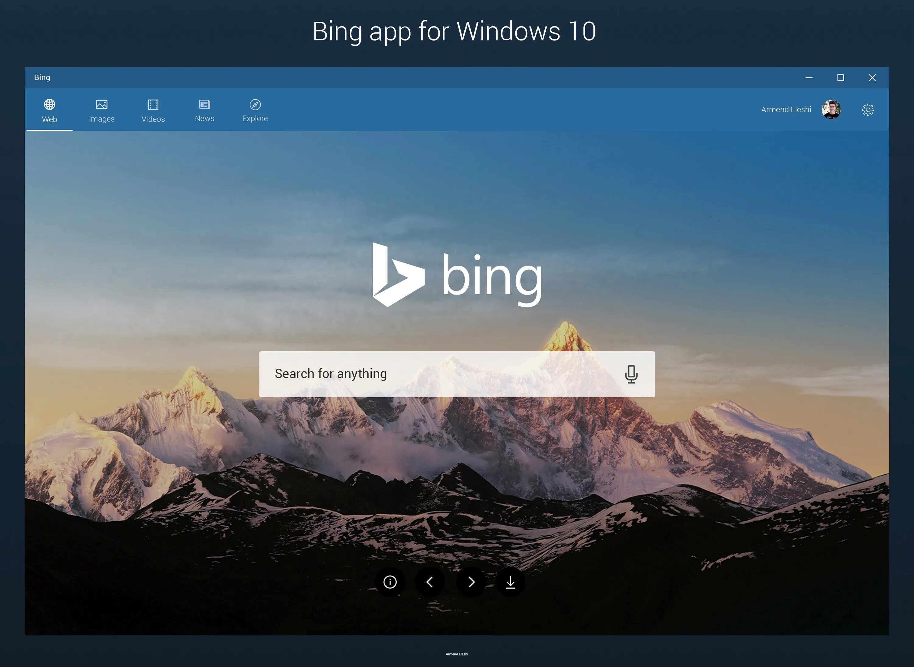
Task: Activate the voice search microphone icon
Action: tap(629, 373)
